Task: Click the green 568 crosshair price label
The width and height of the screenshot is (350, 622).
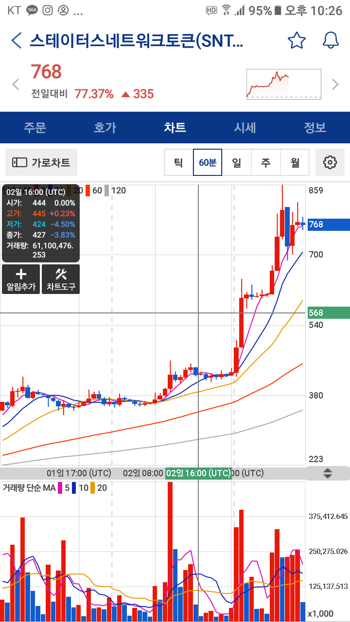Action: pos(328,313)
